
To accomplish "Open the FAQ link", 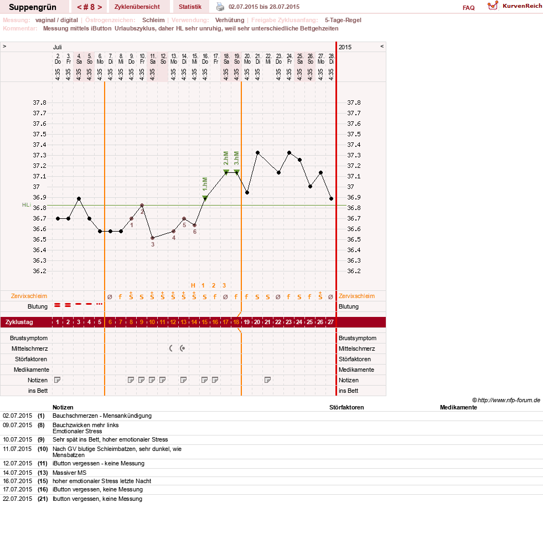I will (x=468, y=8).
